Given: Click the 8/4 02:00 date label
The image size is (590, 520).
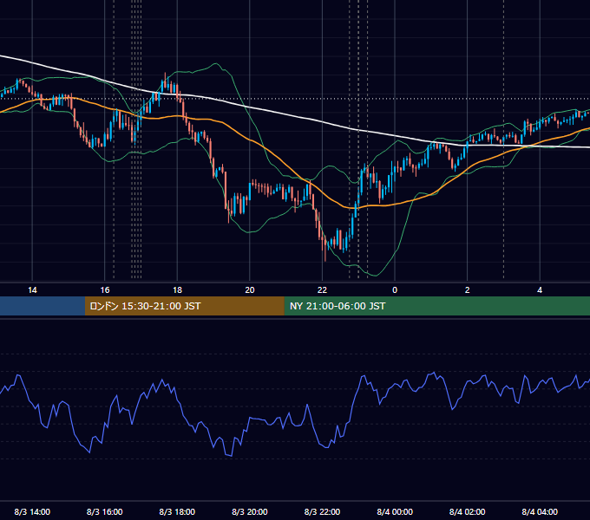Looking at the screenshot, I should pyautogui.click(x=468, y=511).
